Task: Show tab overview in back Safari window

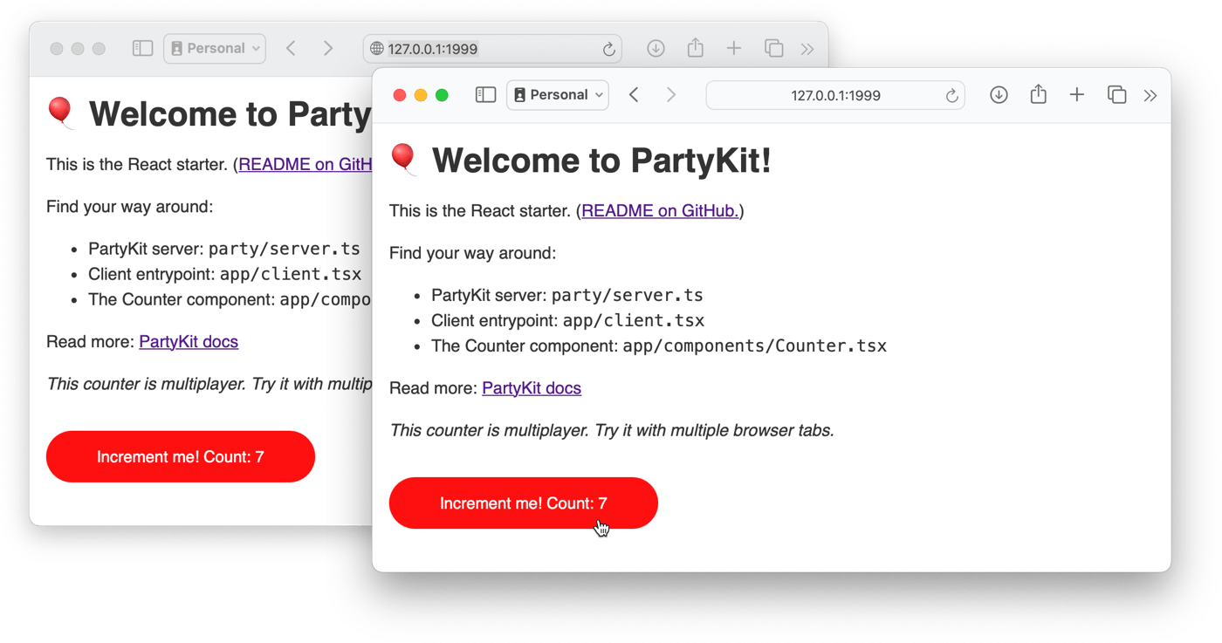Action: 773,49
